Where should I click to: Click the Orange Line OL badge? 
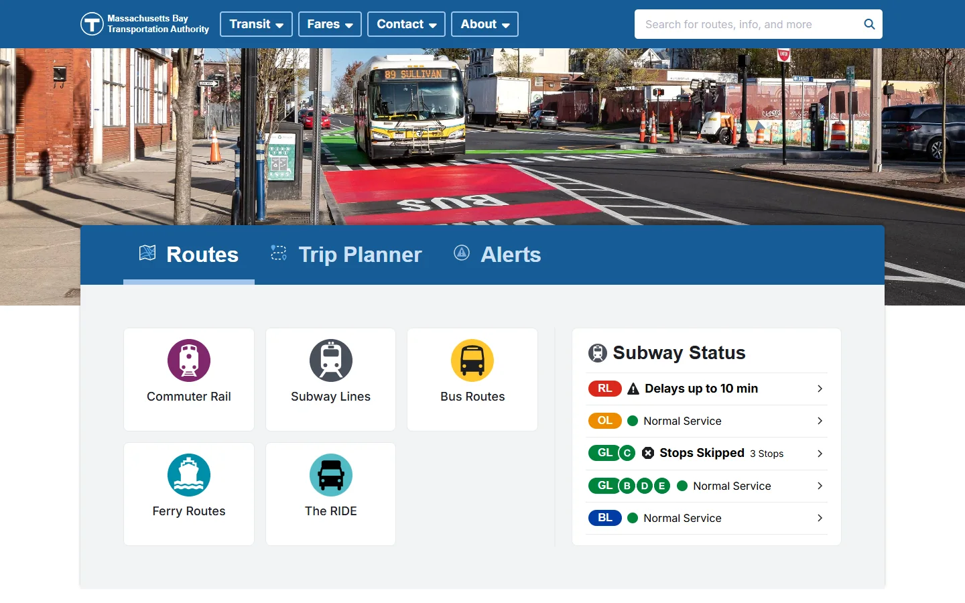click(605, 421)
